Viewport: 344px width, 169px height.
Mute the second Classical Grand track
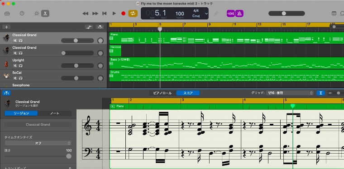[15, 53]
